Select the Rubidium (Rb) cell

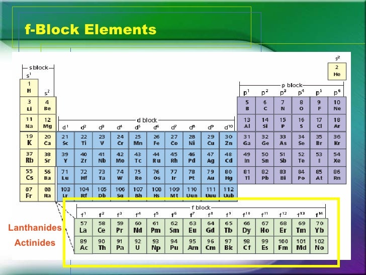click(x=29, y=158)
